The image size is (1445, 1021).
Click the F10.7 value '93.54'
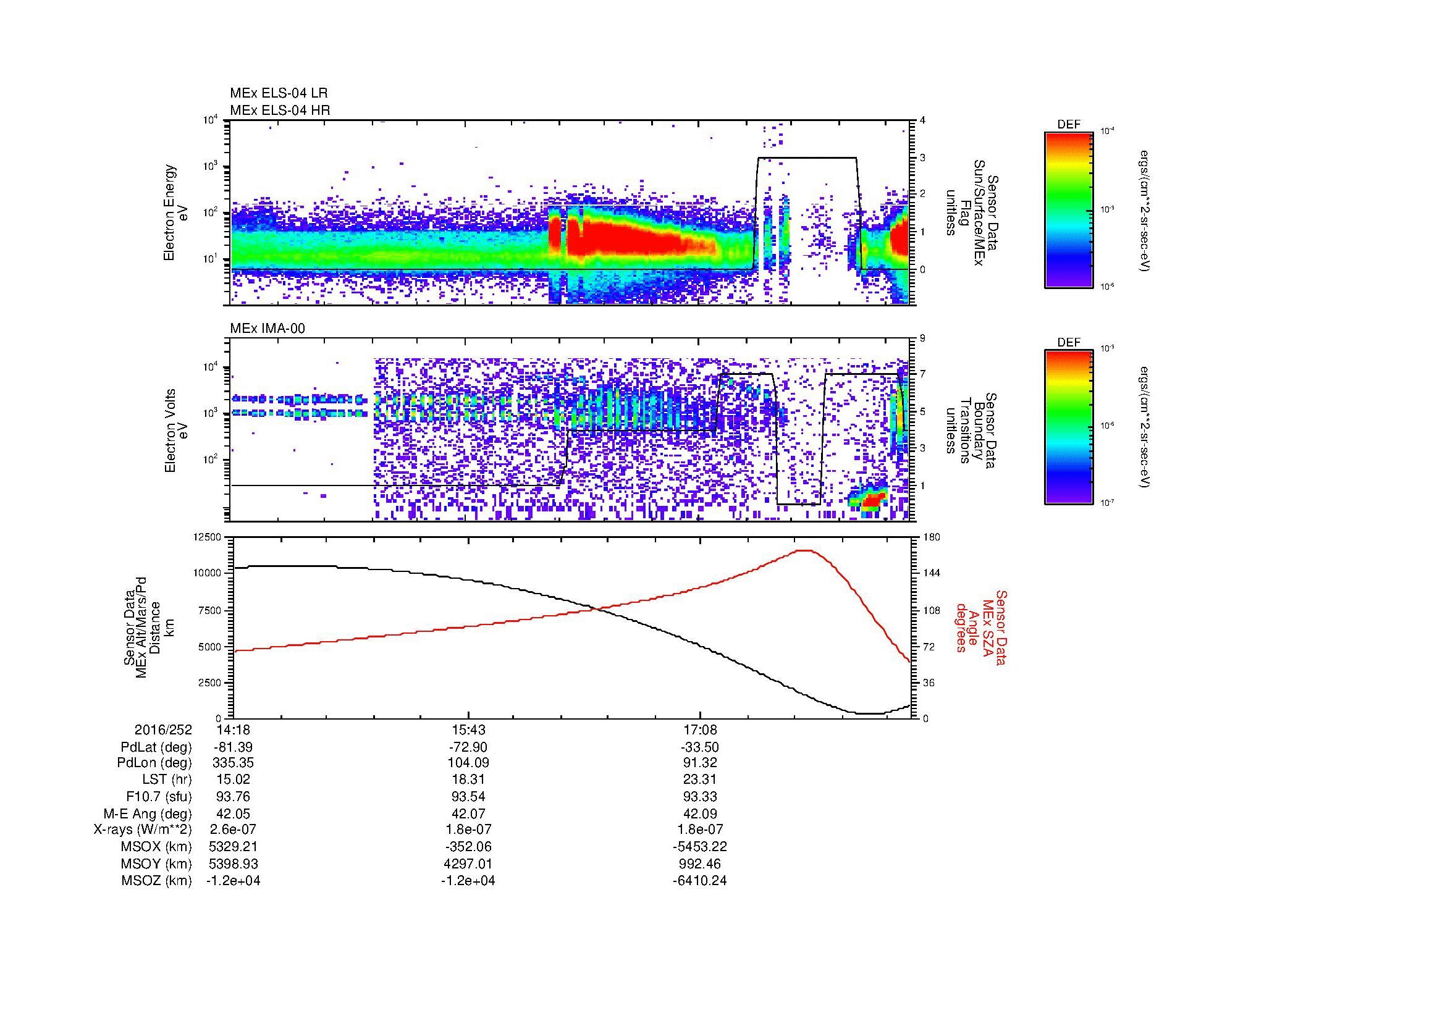click(468, 796)
